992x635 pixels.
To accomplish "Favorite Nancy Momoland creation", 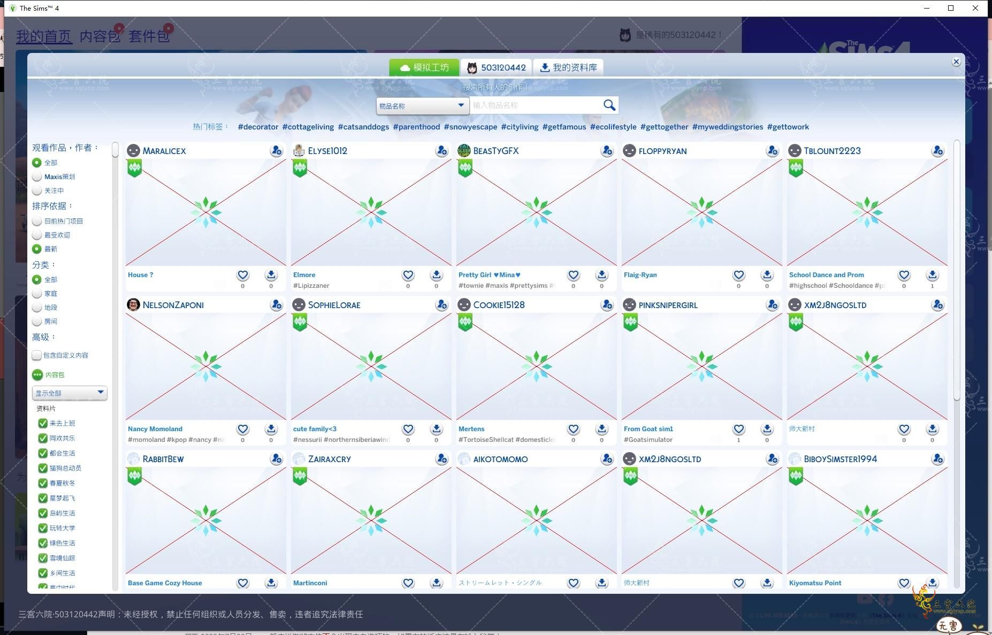I will point(243,429).
